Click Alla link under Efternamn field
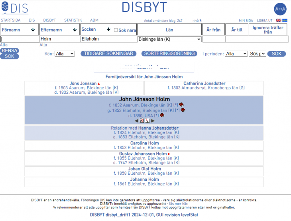 (43, 45)
